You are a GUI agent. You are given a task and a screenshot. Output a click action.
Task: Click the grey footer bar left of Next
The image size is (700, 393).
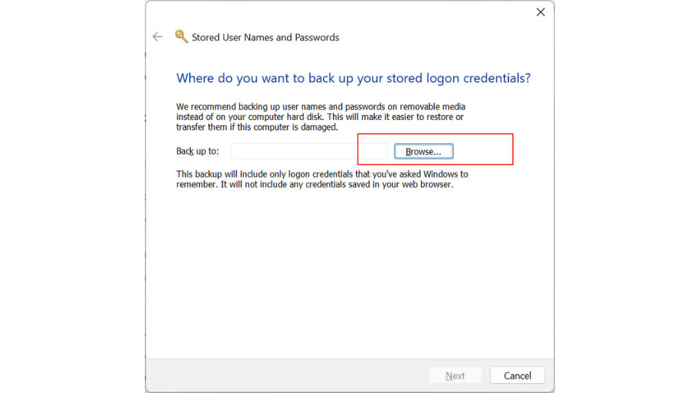coord(287,375)
